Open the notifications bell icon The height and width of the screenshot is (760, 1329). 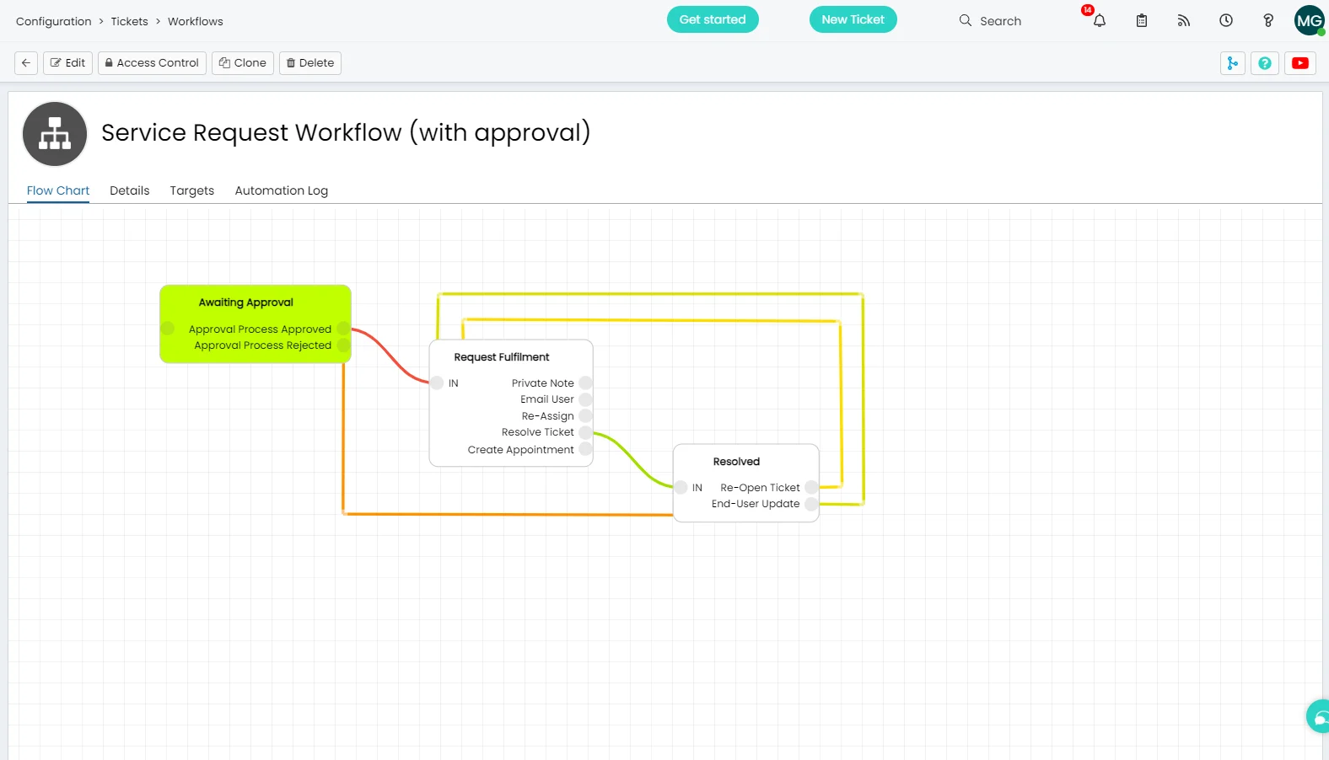click(x=1100, y=21)
